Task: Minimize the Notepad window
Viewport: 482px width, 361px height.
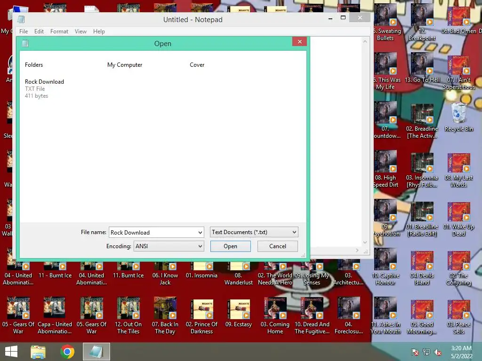Action: point(330,18)
